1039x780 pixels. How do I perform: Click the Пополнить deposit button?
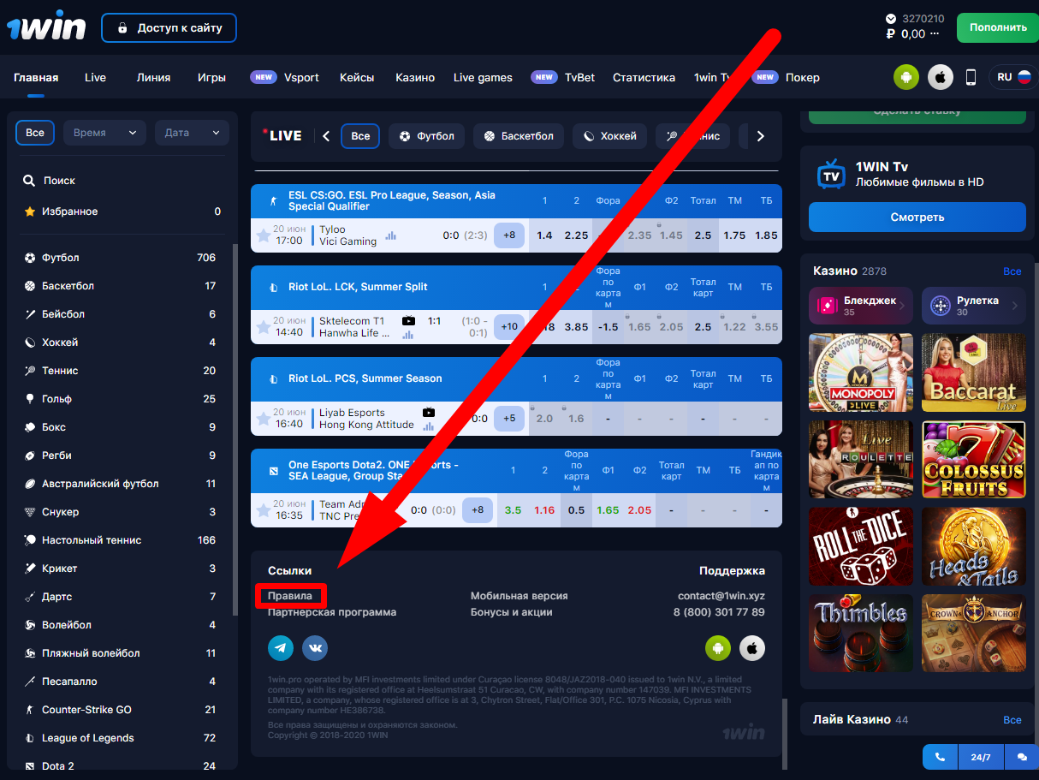click(998, 27)
